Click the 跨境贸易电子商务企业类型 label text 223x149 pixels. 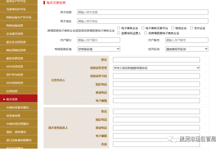pos(81,31)
